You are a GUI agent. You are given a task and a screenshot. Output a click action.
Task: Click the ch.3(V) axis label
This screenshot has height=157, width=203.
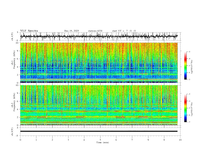(12, 132)
